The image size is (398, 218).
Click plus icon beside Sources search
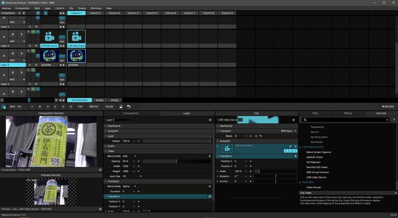pyautogui.click(x=394, y=120)
